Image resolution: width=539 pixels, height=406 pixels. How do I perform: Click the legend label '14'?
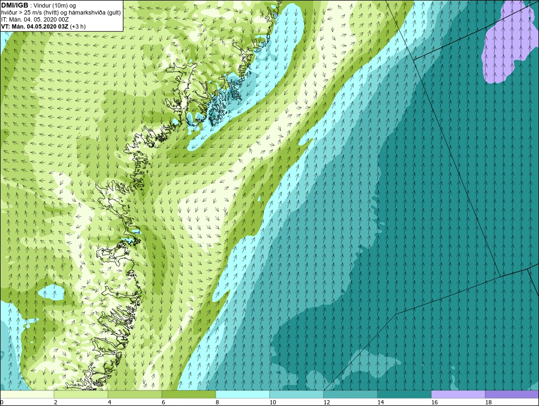pyautogui.click(x=381, y=402)
